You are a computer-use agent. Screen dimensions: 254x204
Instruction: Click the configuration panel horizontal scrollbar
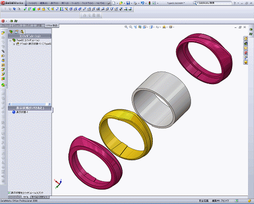[28, 104]
